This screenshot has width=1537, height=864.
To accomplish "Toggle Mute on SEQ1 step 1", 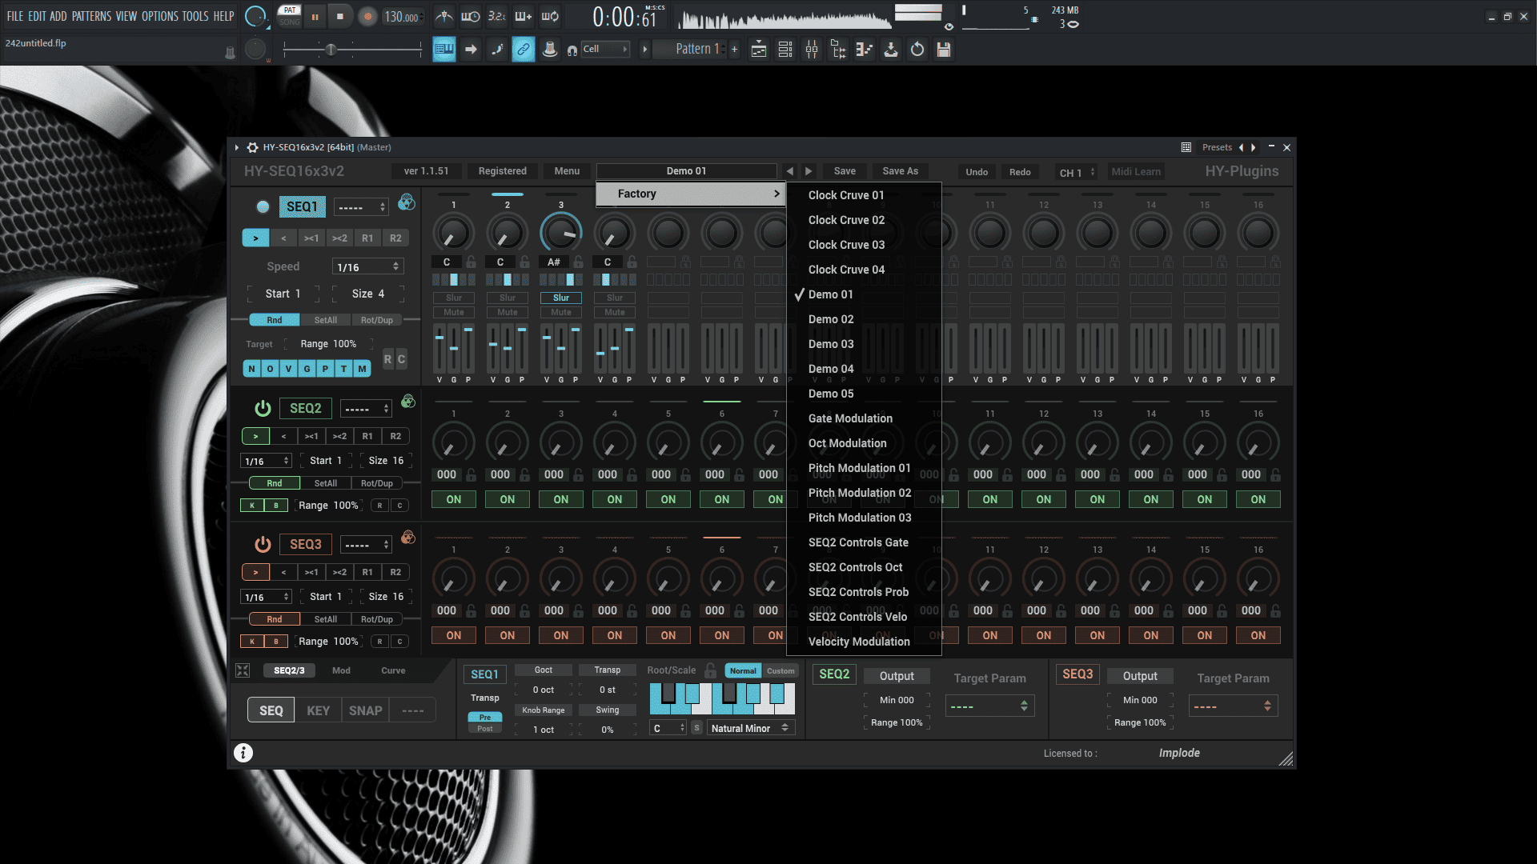I will (454, 312).
